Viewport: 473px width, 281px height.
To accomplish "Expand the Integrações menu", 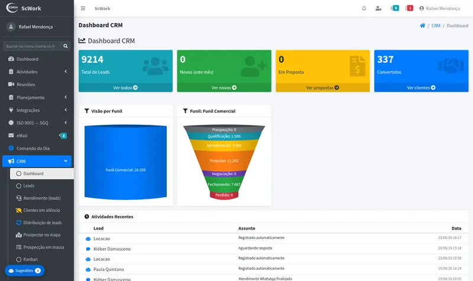I will (x=37, y=110).
